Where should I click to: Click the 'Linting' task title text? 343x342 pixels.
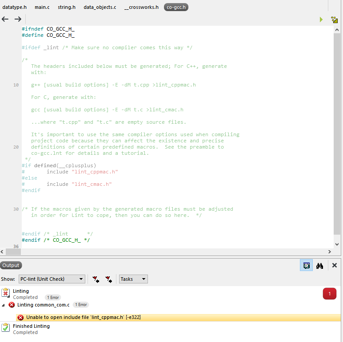21,291
